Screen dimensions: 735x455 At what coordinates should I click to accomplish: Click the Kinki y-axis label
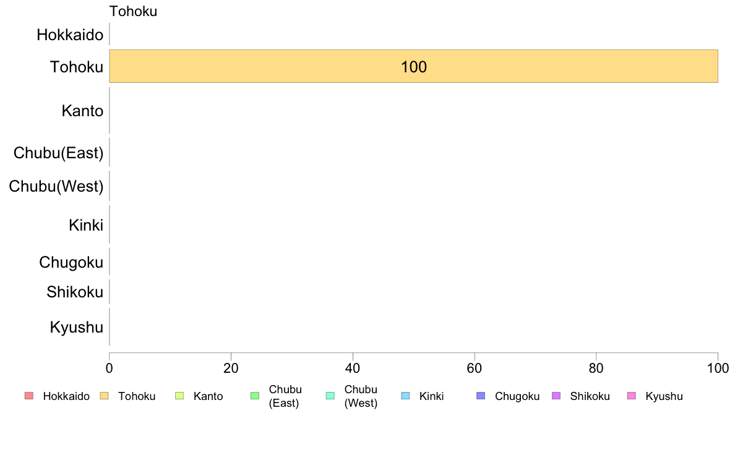pos(86,225)
